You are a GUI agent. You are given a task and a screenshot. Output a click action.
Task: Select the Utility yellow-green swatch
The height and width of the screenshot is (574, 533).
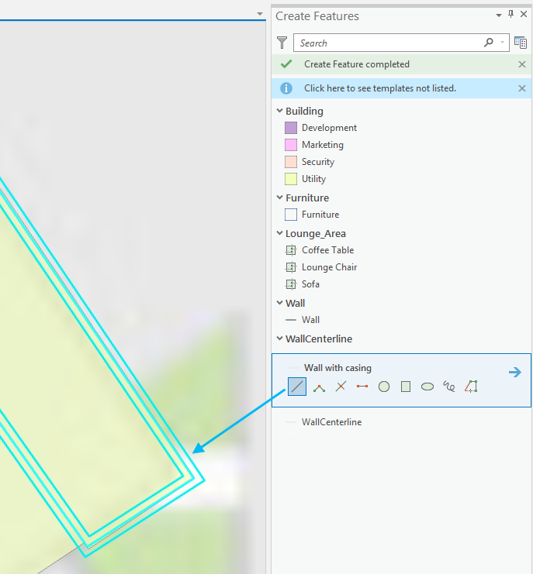point(291,179)
